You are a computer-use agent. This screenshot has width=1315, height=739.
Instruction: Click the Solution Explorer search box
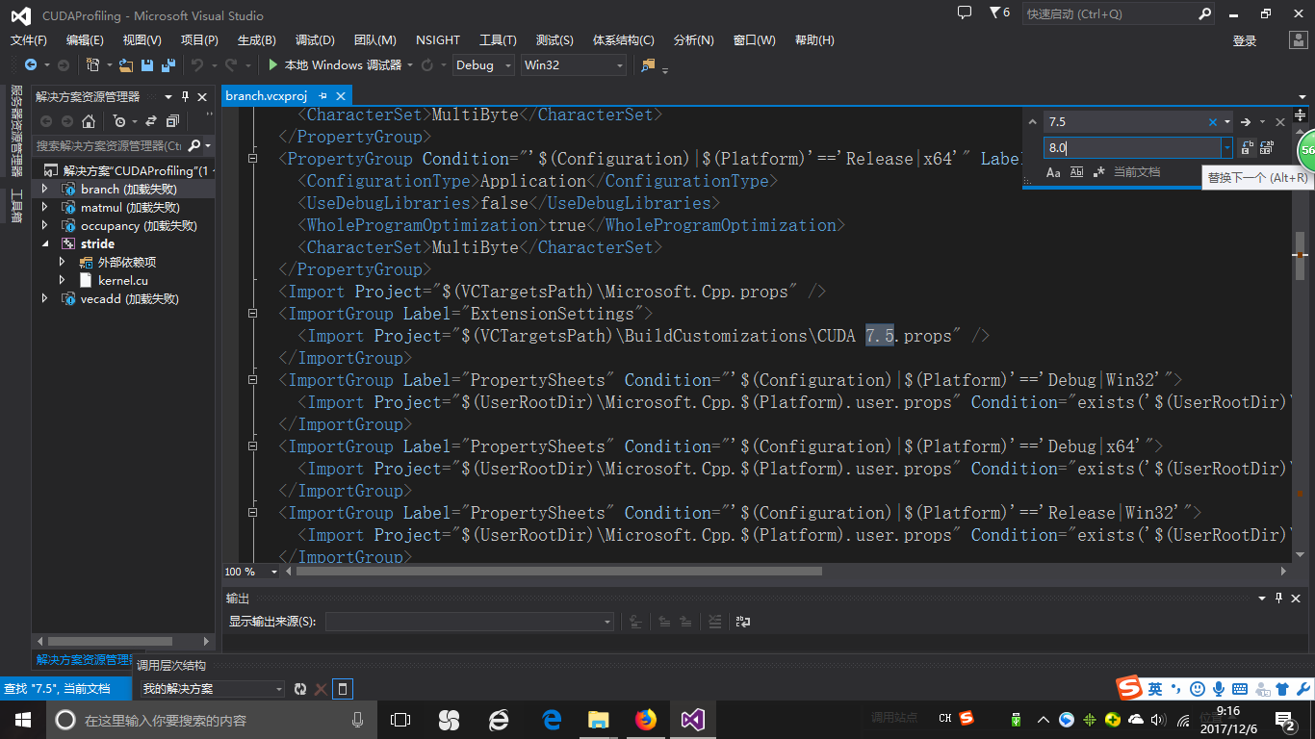pos(110,145)
